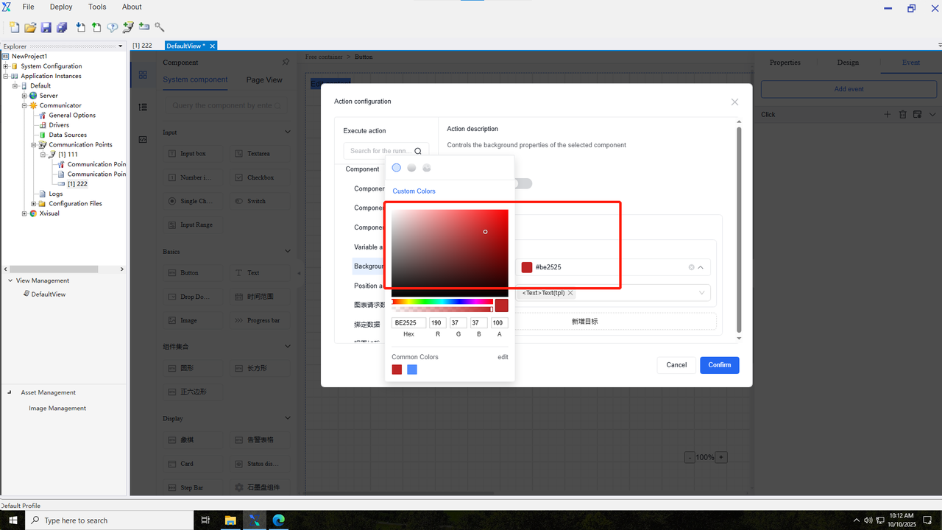Select the gradient color mode circle
The image size is (942, 530).
coord(411,168)
